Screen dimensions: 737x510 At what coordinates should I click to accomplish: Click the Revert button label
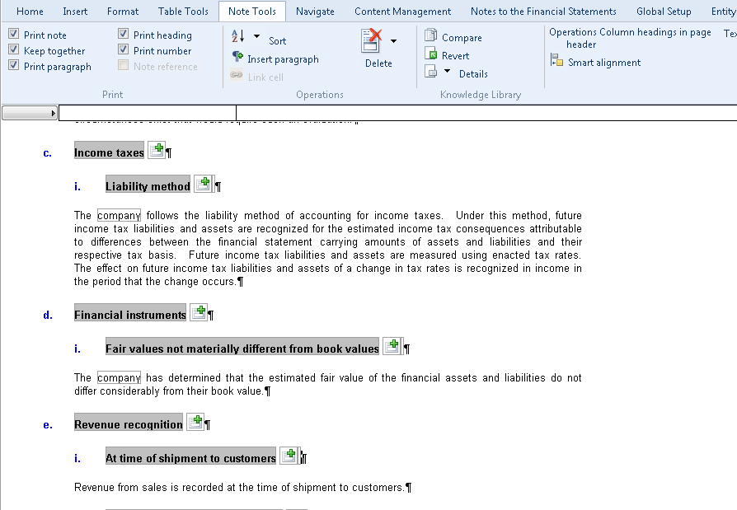[x=455, y=56]
